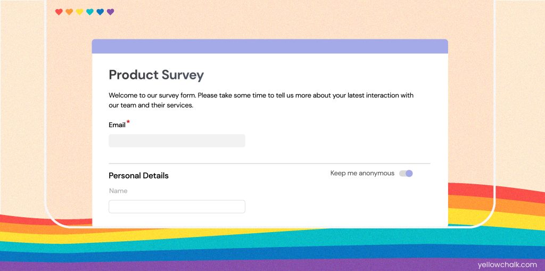The height and width of the screenshot is (271, 545).
Task: Click the Email field label
Action: [117, 125]
